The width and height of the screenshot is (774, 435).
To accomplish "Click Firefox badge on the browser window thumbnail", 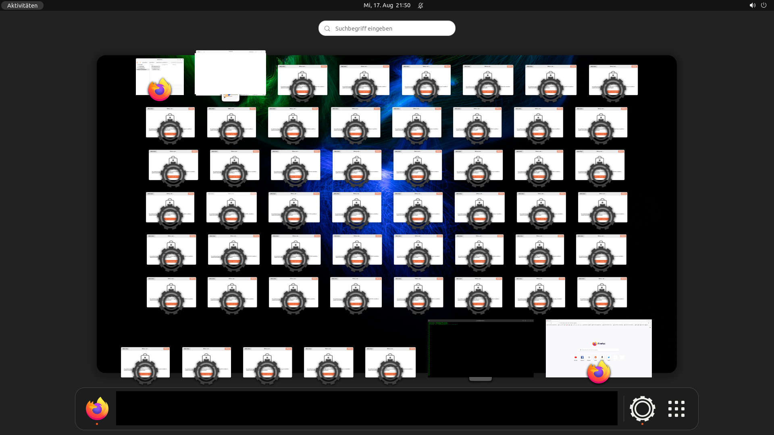I will pyautogui.click(x=598, y=372).
